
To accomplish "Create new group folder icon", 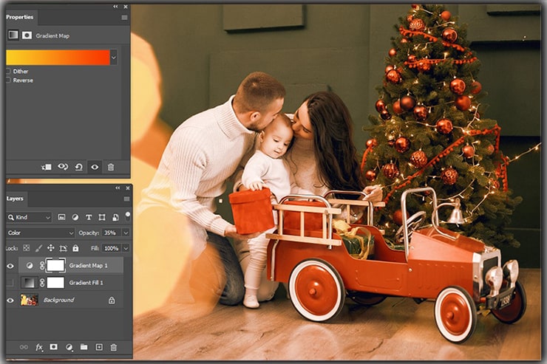I will [x=84, y=347].
